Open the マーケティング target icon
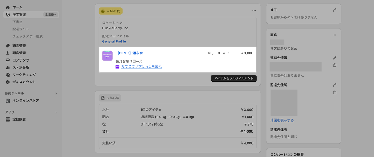Image resolution: width=374 pixels, height=157 pixels. pyautogui.click(x=8, y=75)
